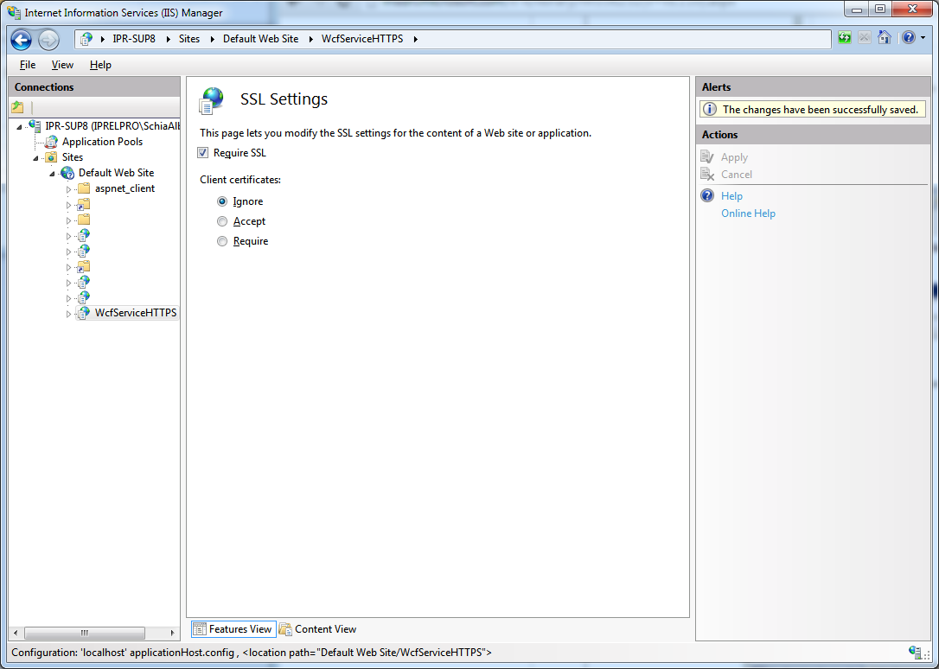Open dropdown arrow beside toolbar Help icon
This screenshot has width=939, height=669.
923,38
